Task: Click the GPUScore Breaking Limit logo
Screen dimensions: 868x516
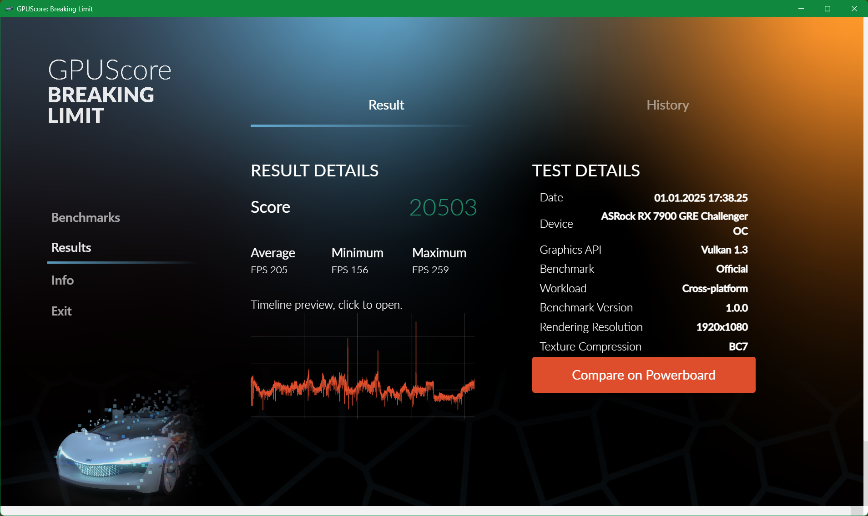Action: pos(110,91)
